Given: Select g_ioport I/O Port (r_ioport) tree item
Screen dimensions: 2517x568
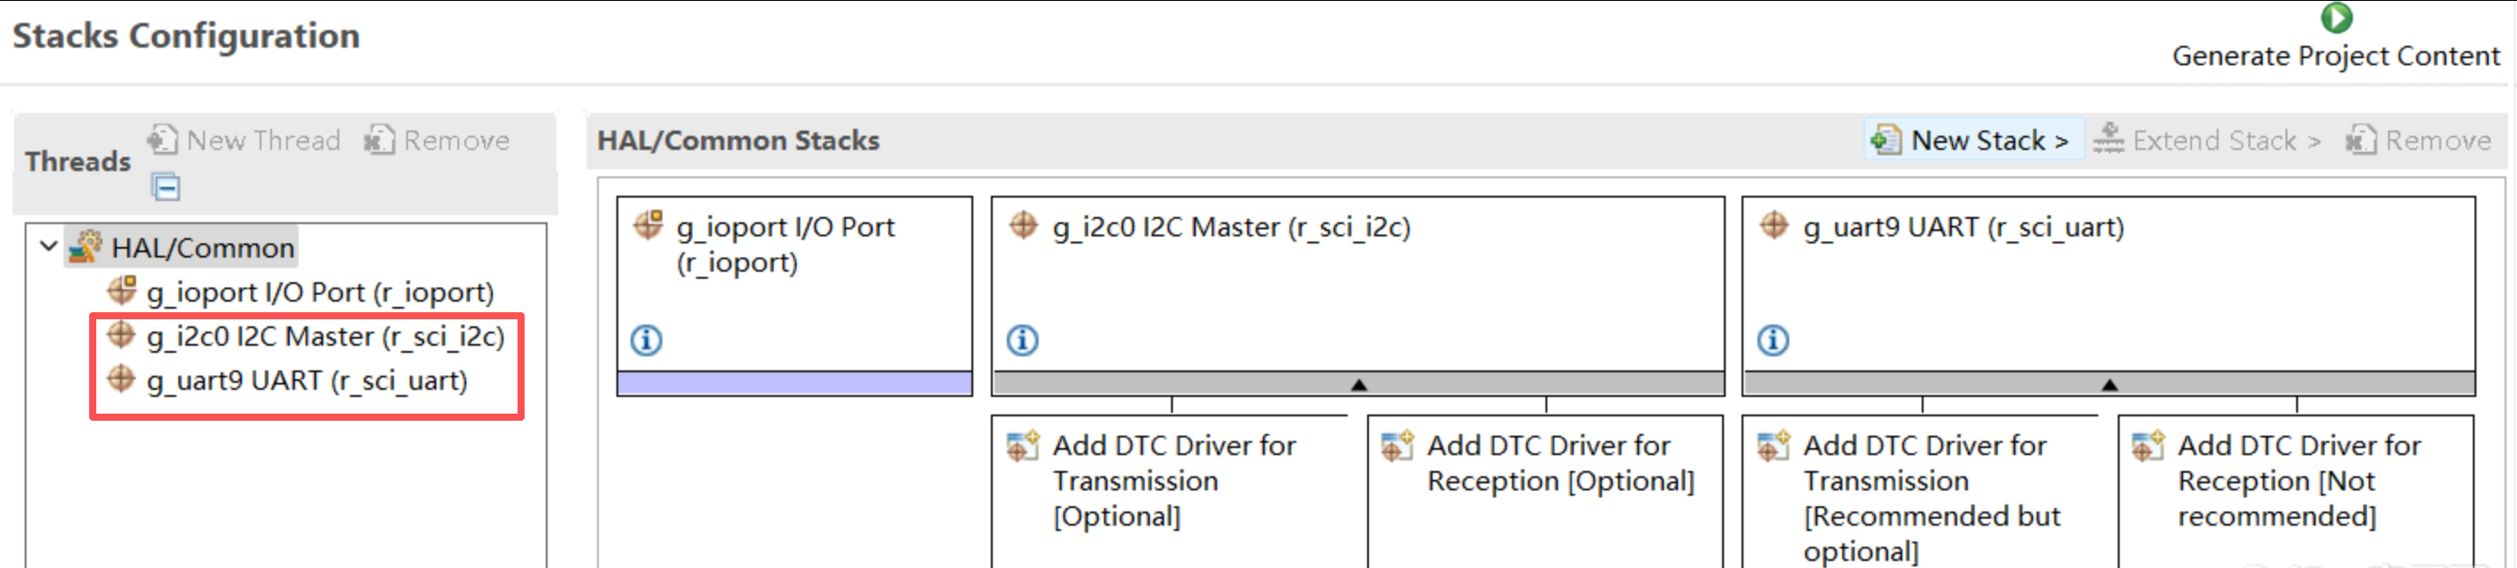Looking at the screenshot, I should coord(321,291).
